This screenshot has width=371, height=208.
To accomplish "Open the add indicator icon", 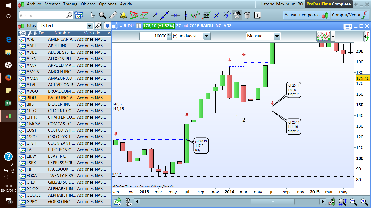I will pyautogui.click(x=323, y=36).
